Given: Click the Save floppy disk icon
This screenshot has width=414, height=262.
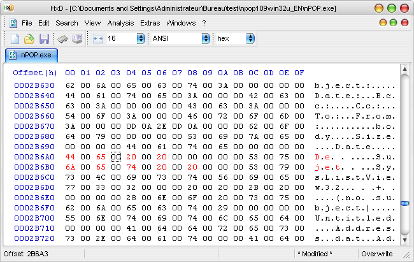Looking at the screenshot, I should pyautogui.click(x=44, y=39).
